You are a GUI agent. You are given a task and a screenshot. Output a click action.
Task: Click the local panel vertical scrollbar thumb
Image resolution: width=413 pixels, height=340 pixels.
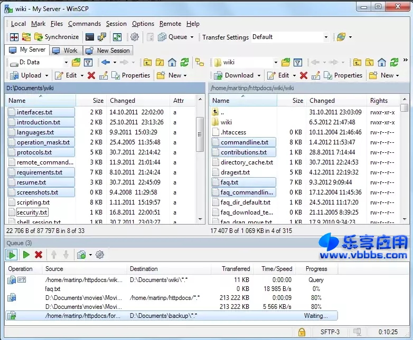[200, 134]
